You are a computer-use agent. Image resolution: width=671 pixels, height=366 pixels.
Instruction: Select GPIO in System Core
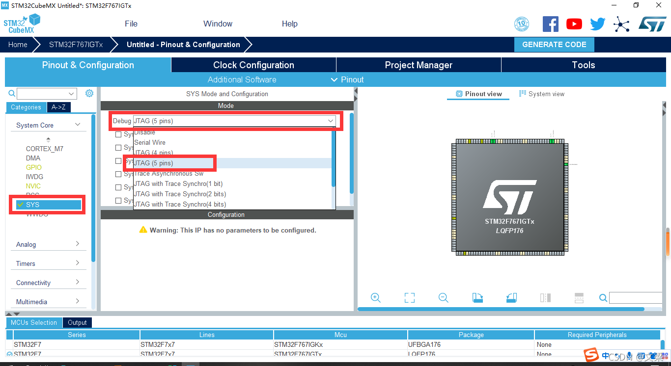pyautogui.click(x=34, y=167)
